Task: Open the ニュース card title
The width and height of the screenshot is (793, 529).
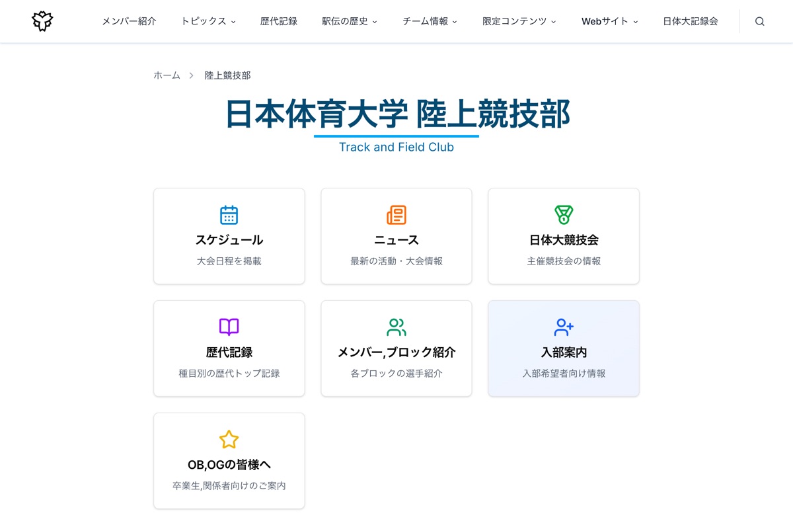Action: [397, 240]
